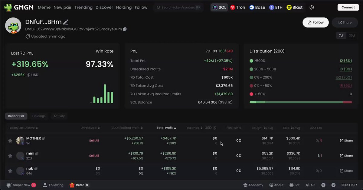Switch period to 7d
Screen dimensions: 363x190
tap(341, 36)
